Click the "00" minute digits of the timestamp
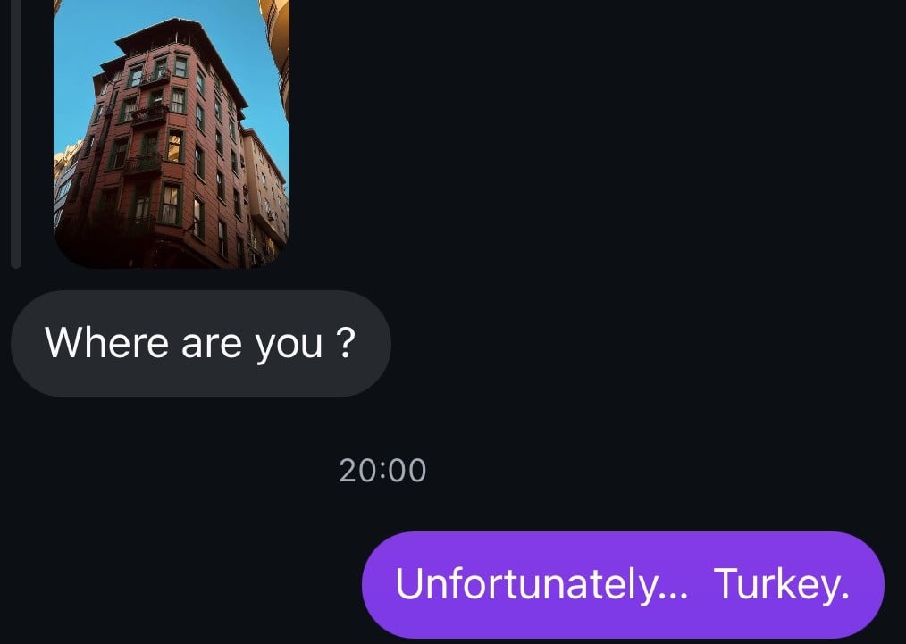906x644 pixels. point(407,470)
